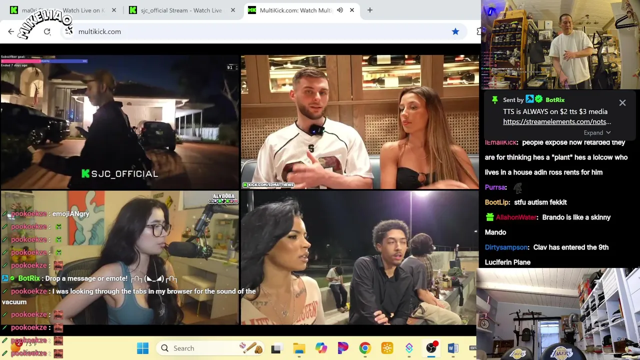Expand the pinned BotRix message
Image resolution: width=640 pixels, height=360 pixels.
[x=597, y=133]
